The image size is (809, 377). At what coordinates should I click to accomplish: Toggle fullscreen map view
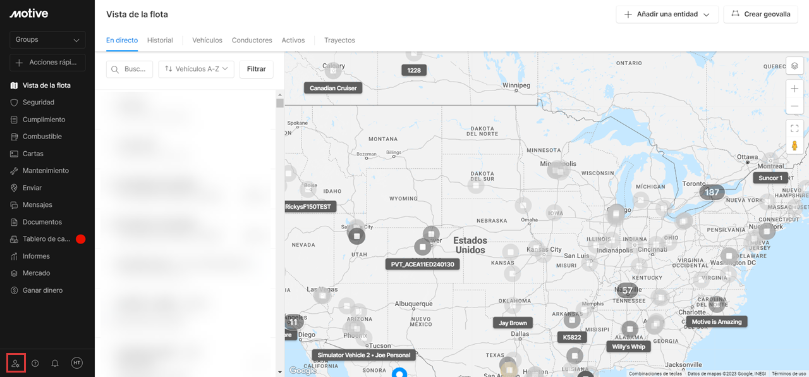tap(794, 128)
